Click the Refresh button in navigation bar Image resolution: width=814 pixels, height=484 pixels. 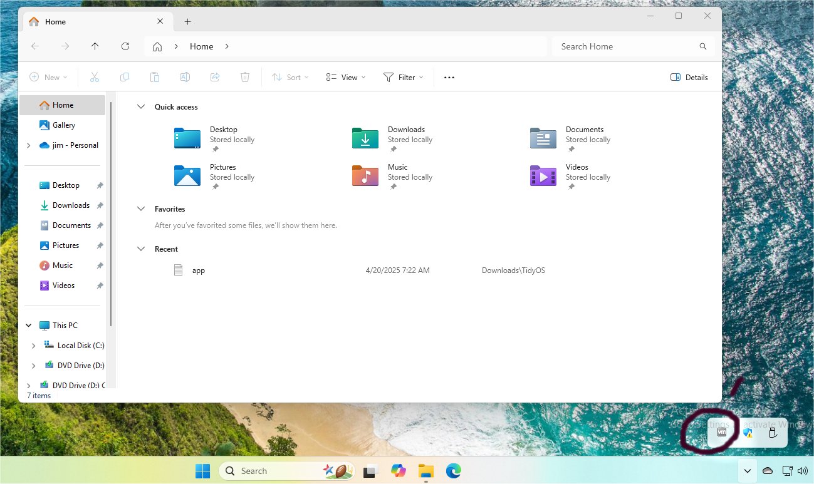[125, 46]
